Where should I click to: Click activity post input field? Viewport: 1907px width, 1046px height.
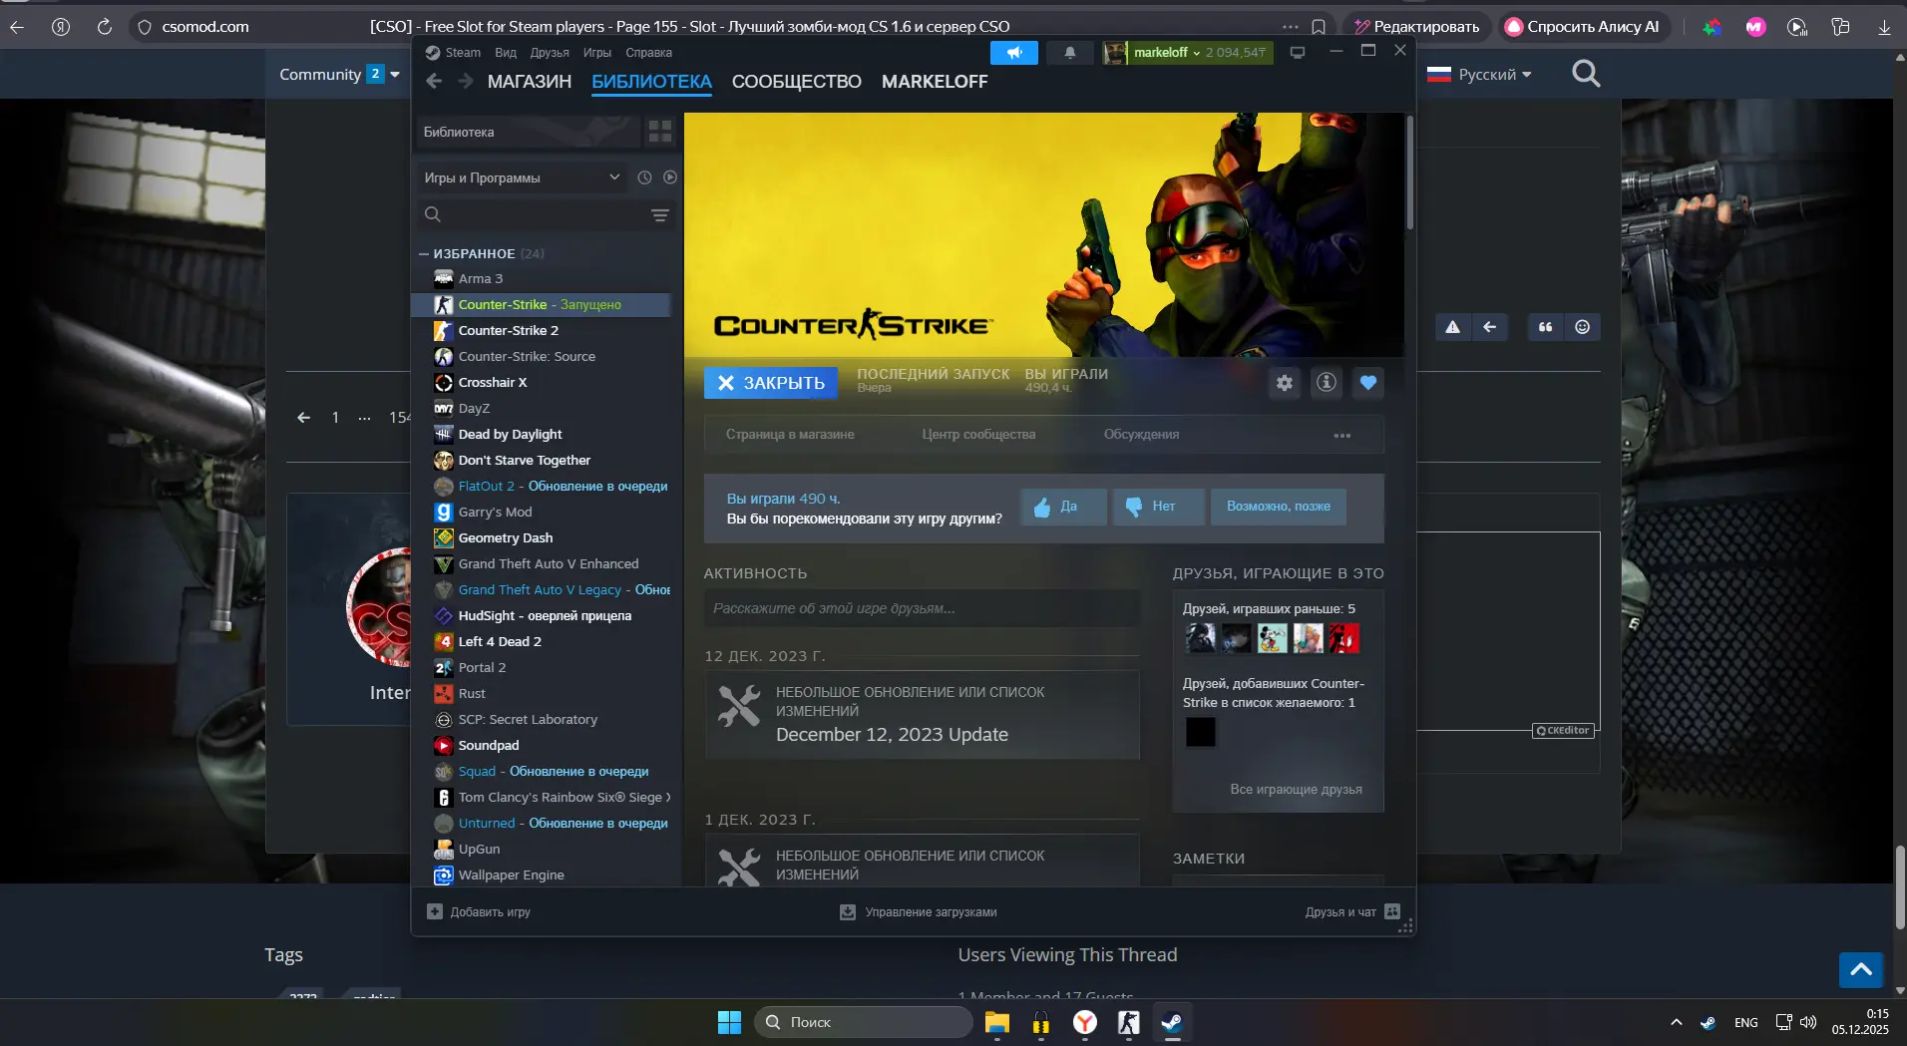922,608
